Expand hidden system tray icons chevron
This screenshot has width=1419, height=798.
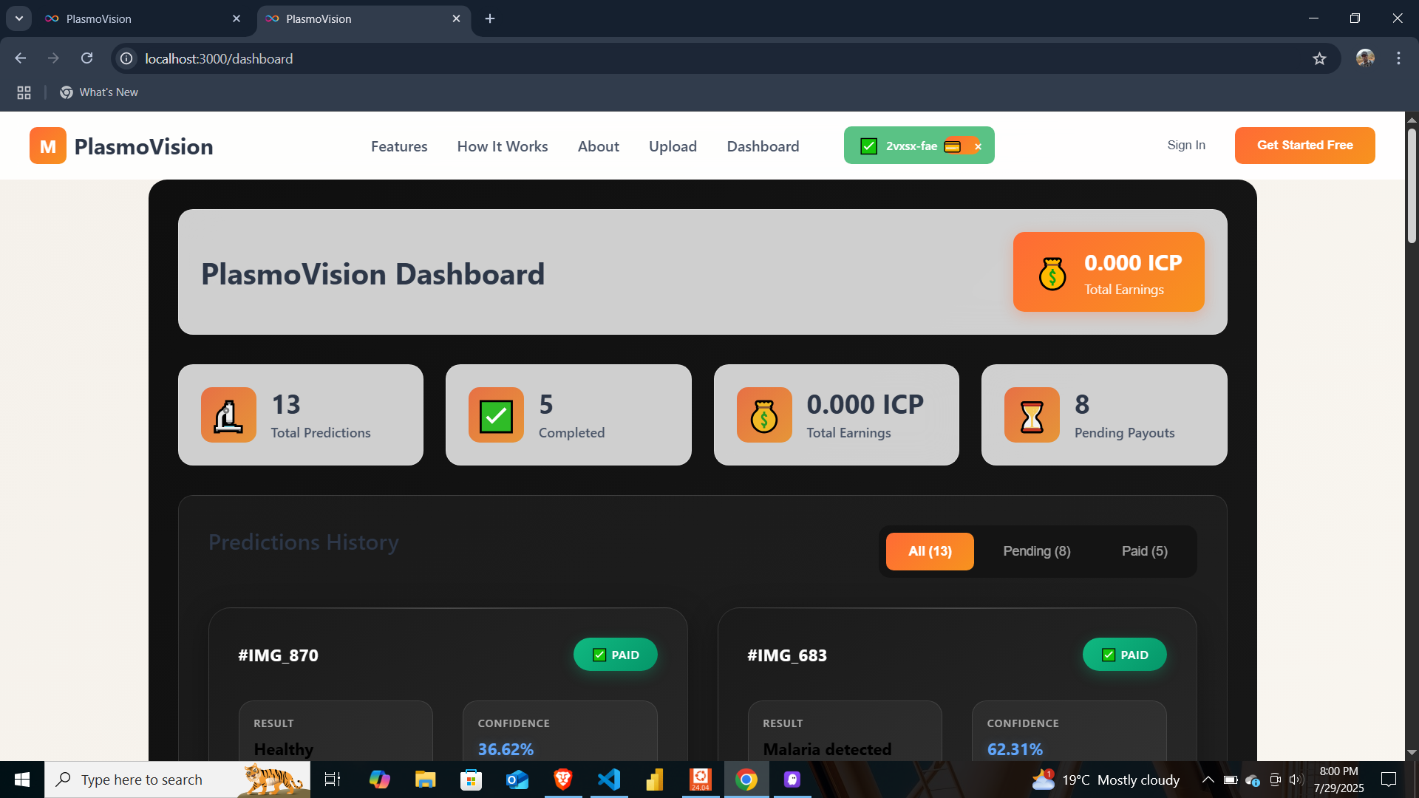(x=1208, y=780)
